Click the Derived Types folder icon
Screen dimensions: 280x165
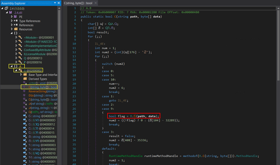(25, 79)
